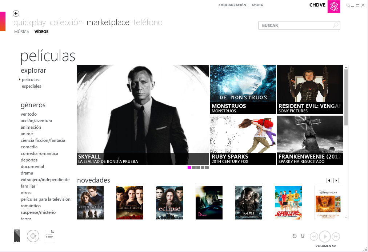Select películas under explorar
368x252 pixels.
pos(30,80)
